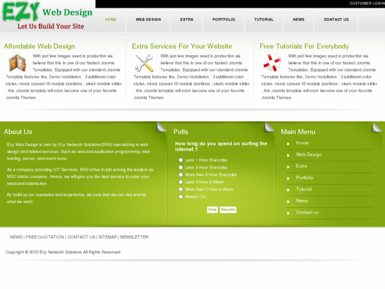Open the FREE QUOTATION footer link
This screenshot has height=289, width=385.
tap(44, 237)
